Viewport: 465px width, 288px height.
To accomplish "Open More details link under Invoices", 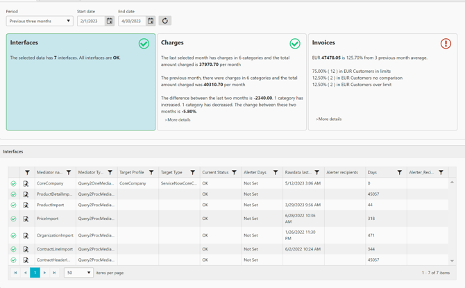I will 329,119.
